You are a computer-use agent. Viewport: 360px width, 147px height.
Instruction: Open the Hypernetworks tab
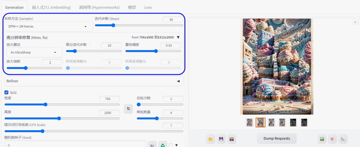[x=99, y=7]
